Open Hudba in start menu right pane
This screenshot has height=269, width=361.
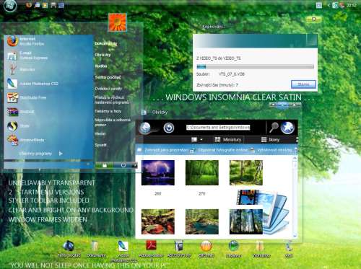tap(101, 66)
